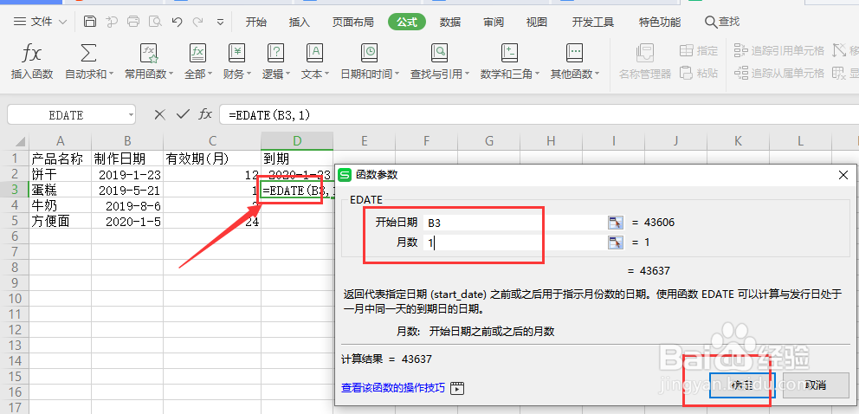
Task: Confirm formula with the checkmark icon
Action: 183,114
